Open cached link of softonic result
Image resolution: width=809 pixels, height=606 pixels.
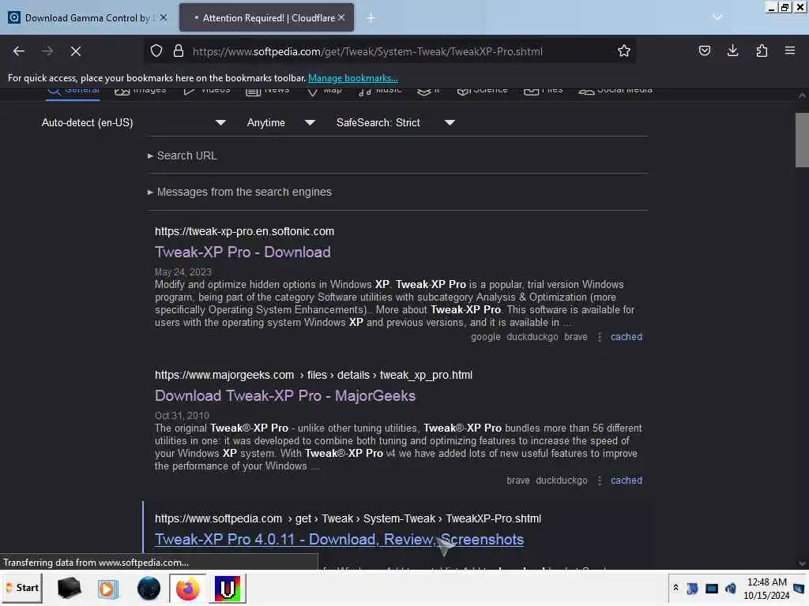627,337
